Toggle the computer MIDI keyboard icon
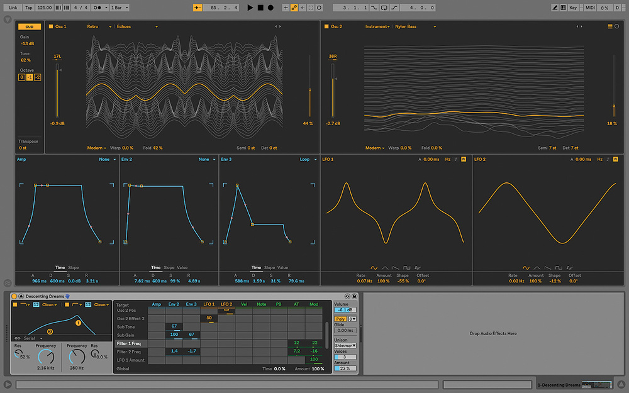Image resolution: width=629 pixels, height=393 pixels. pyautogui.click(x=563, y=8)
